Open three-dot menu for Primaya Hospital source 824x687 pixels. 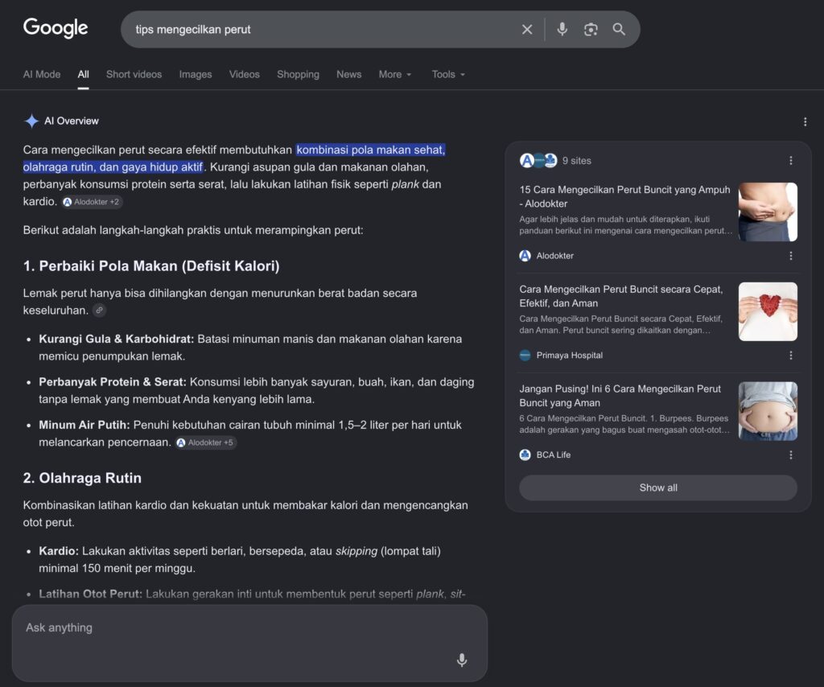[790, 356]
